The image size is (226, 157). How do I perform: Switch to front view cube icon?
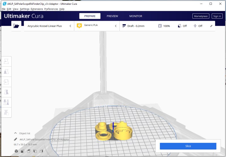click(23, 151)
